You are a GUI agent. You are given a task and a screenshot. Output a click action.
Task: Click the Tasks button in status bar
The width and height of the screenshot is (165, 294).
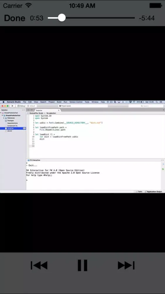coord(139,192)
